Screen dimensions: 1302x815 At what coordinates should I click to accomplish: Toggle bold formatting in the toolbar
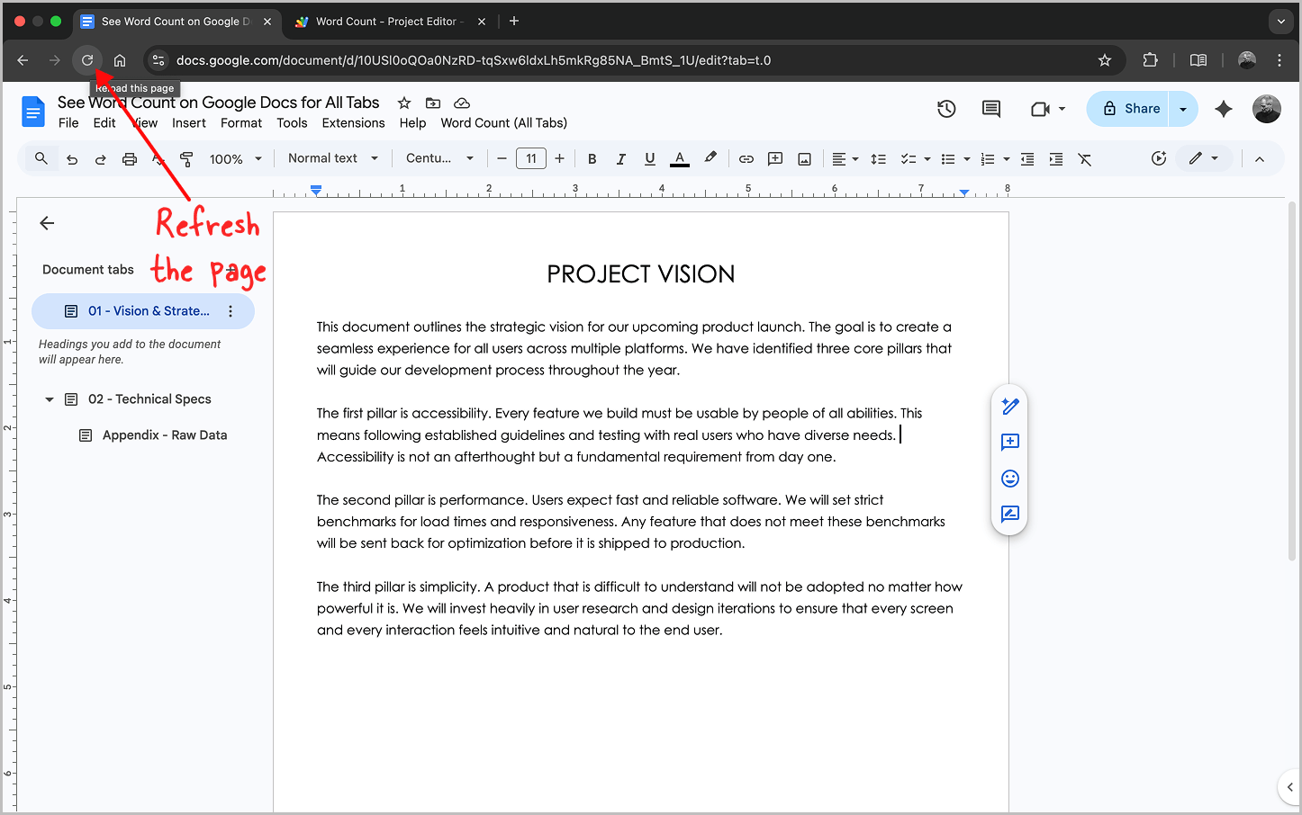[592, 157]
